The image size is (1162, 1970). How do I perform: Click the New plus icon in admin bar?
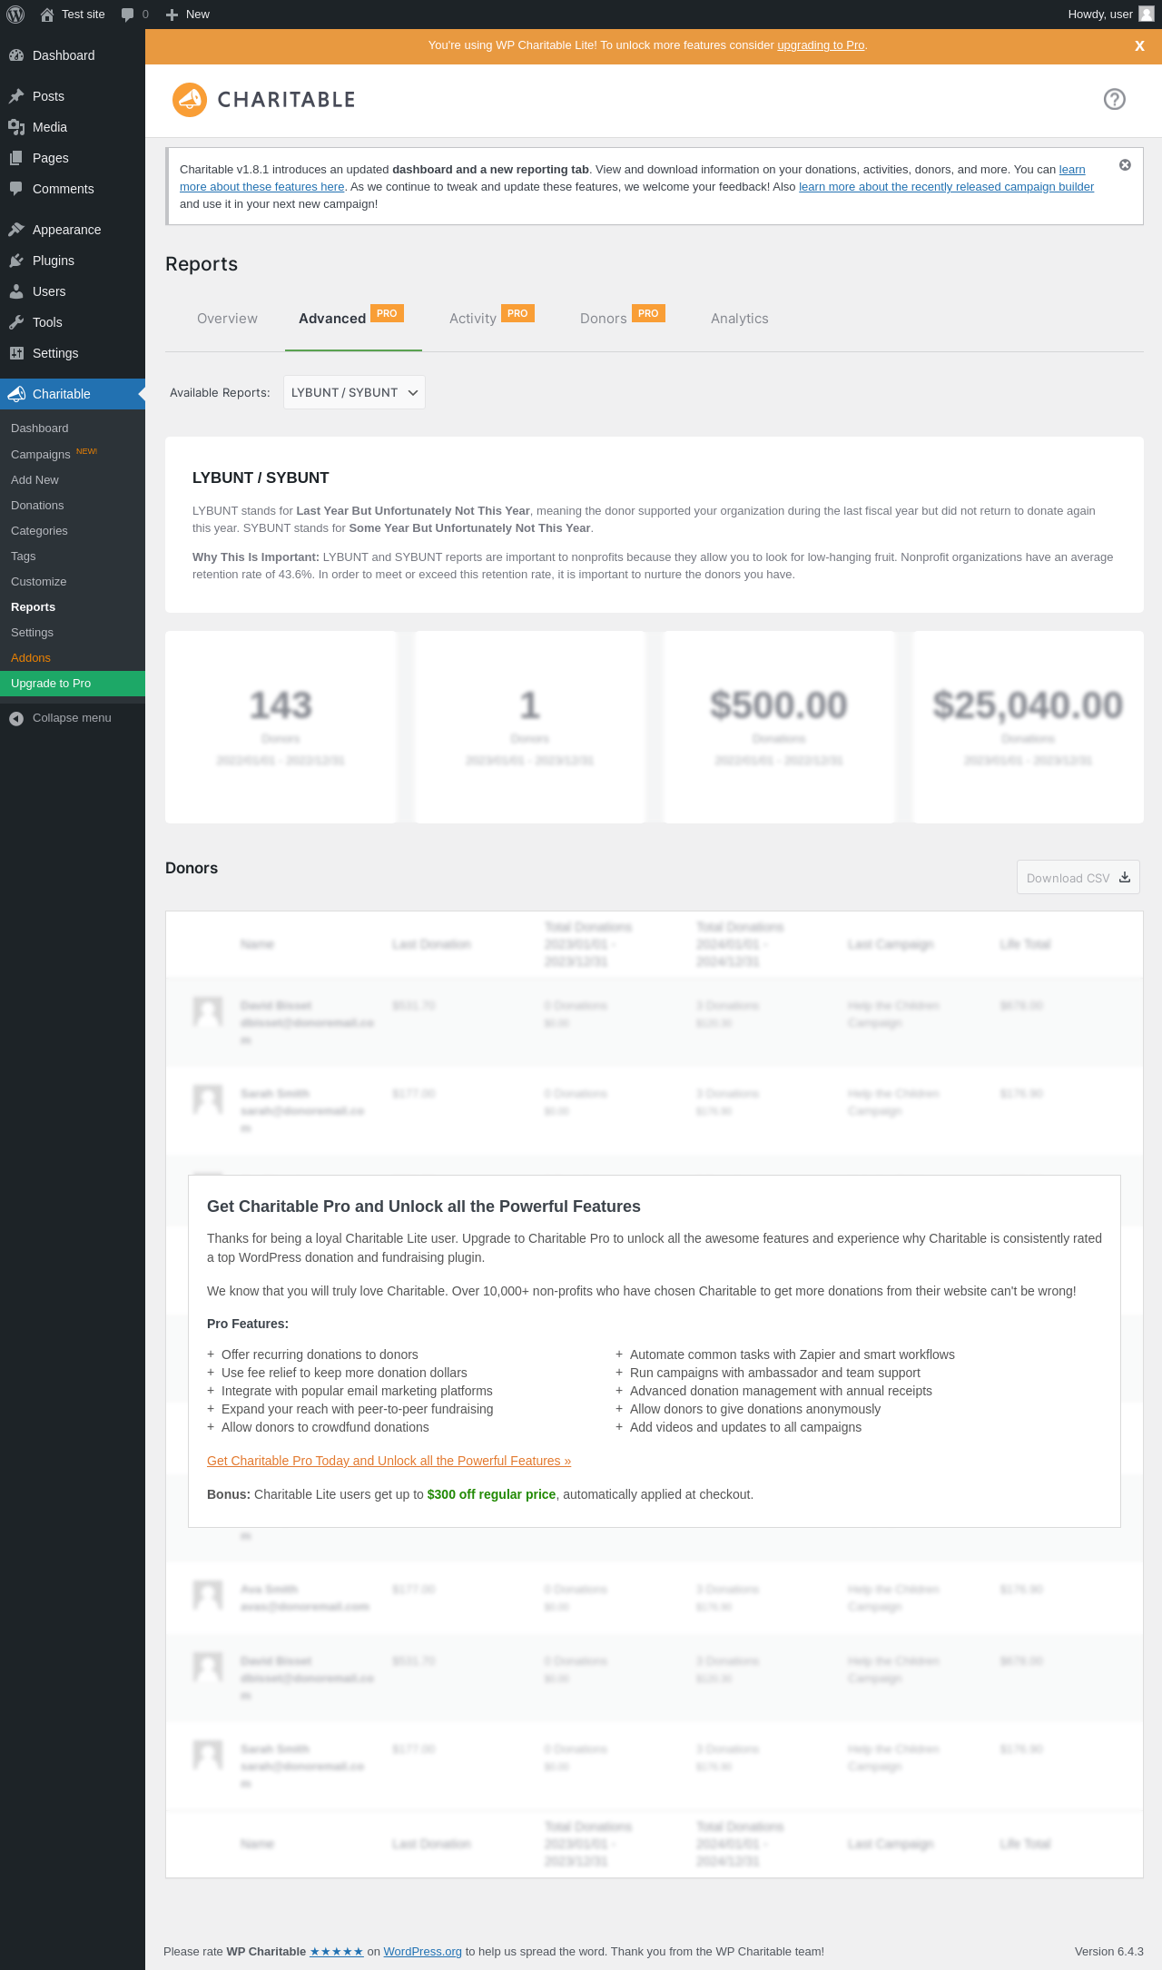[x=172, y=15]
